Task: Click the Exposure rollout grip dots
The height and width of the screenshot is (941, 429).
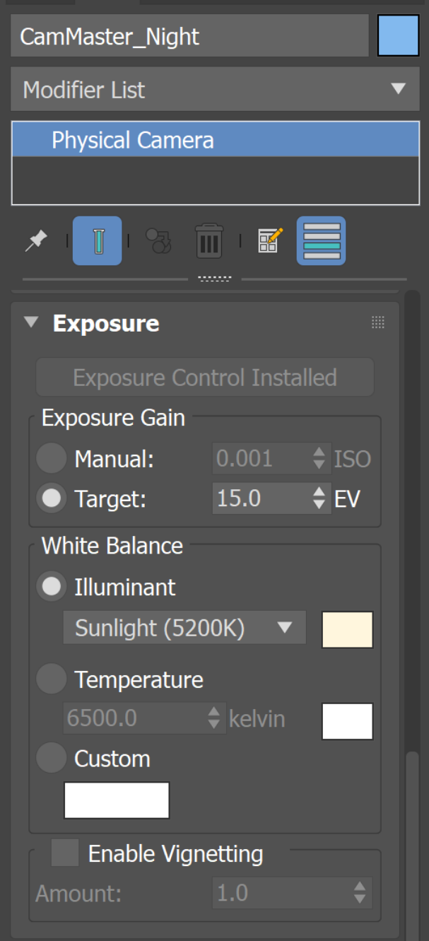Action: [x=378, y=323]
